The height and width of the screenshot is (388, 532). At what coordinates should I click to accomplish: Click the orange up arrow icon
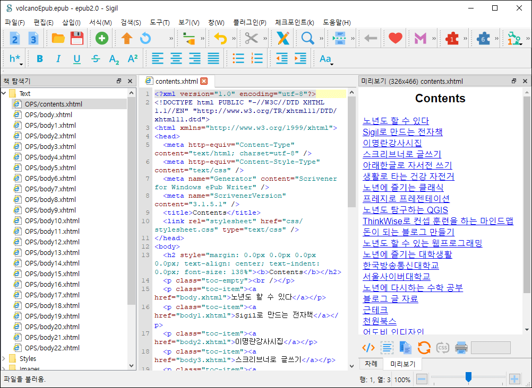pos(126,38)
